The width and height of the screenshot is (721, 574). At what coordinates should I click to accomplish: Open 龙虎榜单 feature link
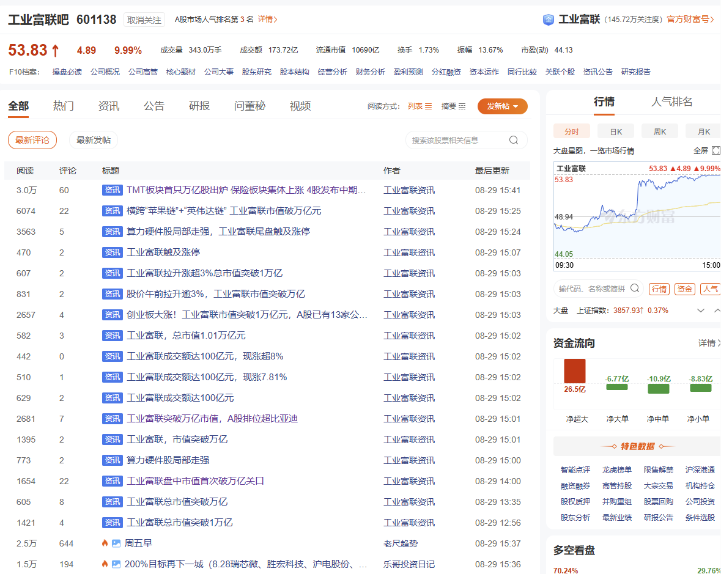616,469
